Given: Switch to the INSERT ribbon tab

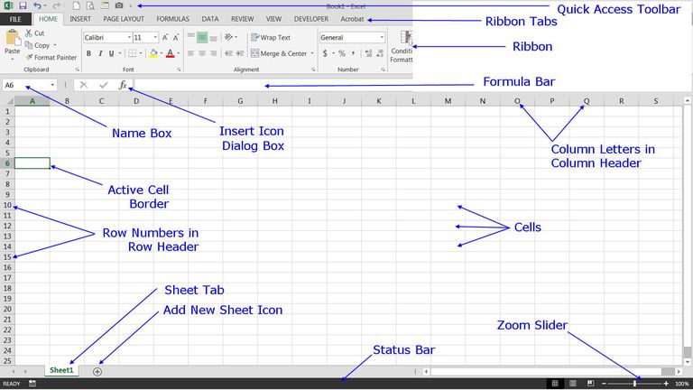Looking at the screenshot, I should (x=80, y=19).
